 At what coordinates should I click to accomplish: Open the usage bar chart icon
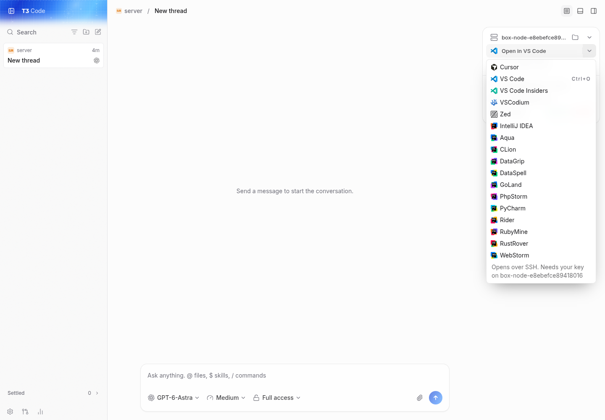pos(40,412)
